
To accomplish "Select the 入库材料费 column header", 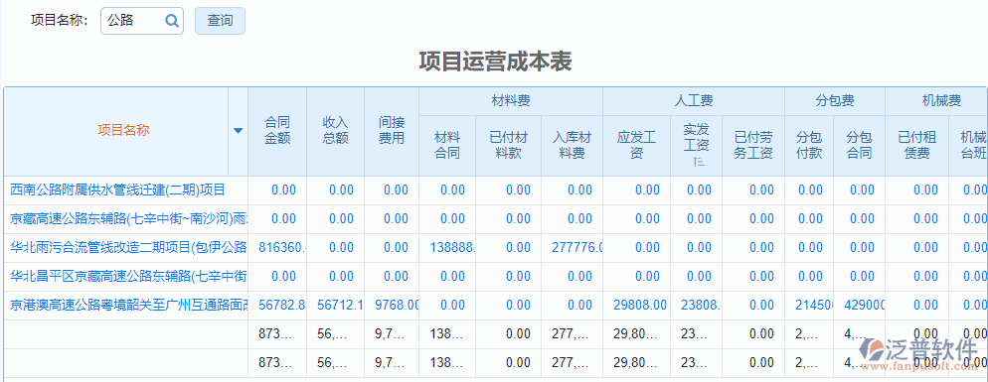I will 573,146.
